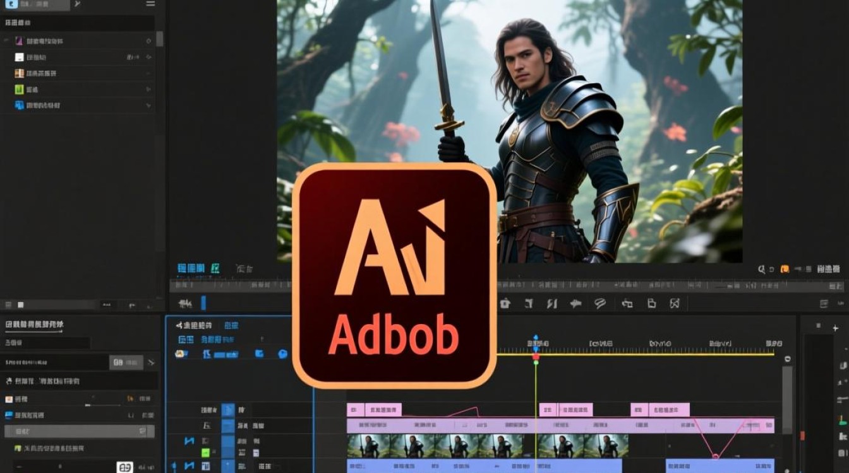Click the purple item icon in the project list
This screenshot has height=473, width=849.
19,41
